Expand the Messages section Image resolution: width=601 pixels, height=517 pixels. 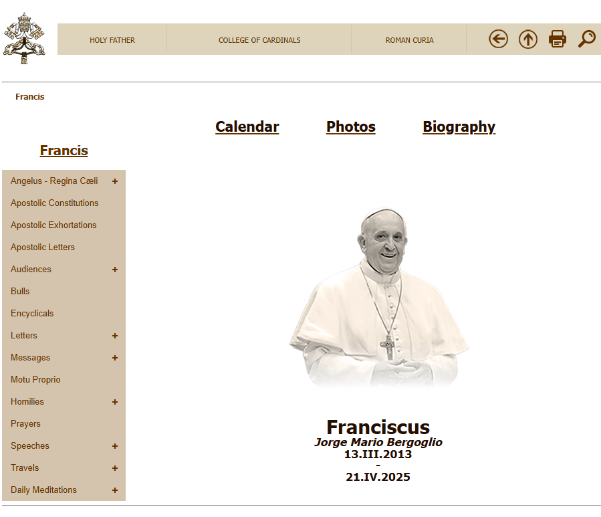click(114, 357)
